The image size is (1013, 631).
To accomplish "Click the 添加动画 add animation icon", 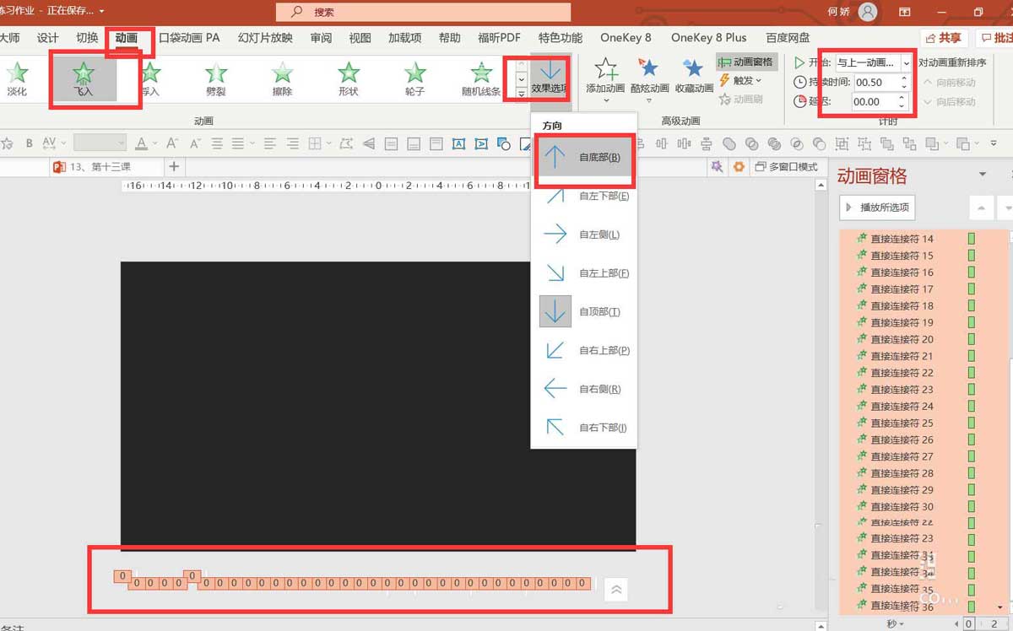I will [606, 69].
